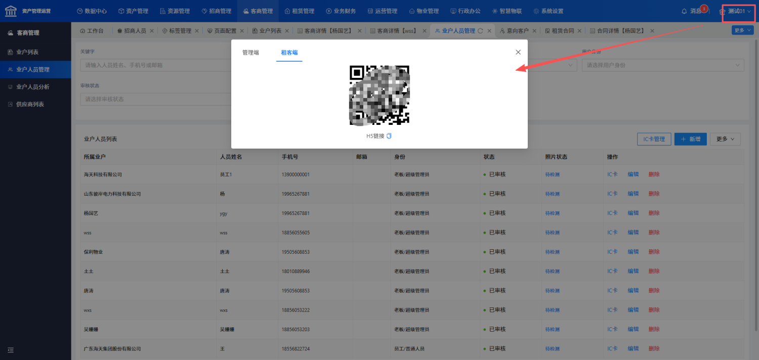759x360 pixels.
Task: Close the QR code dialog
Action: pyautogui.click(x=518, y=52)
